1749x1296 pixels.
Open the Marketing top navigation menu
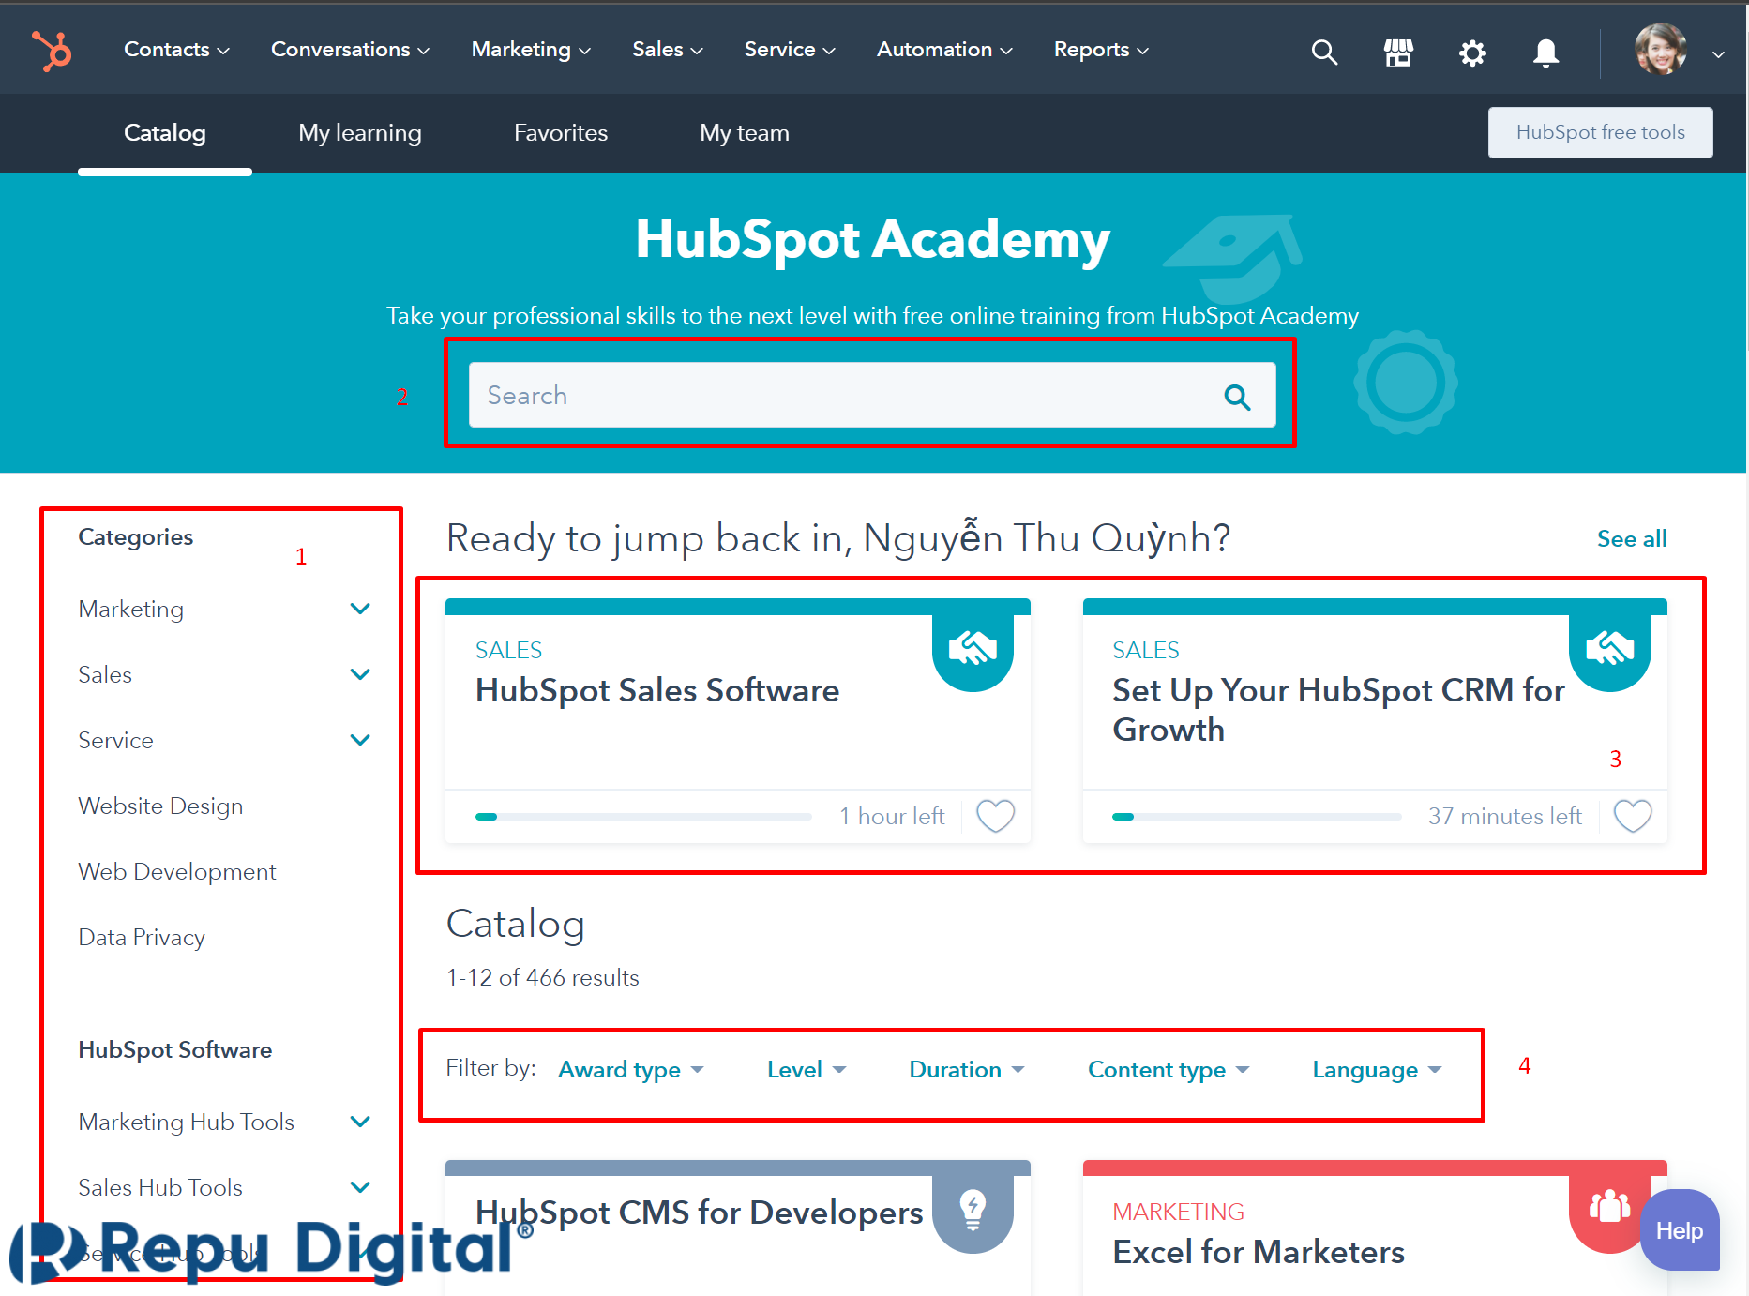pyautogui.click(x=531, y=50)
